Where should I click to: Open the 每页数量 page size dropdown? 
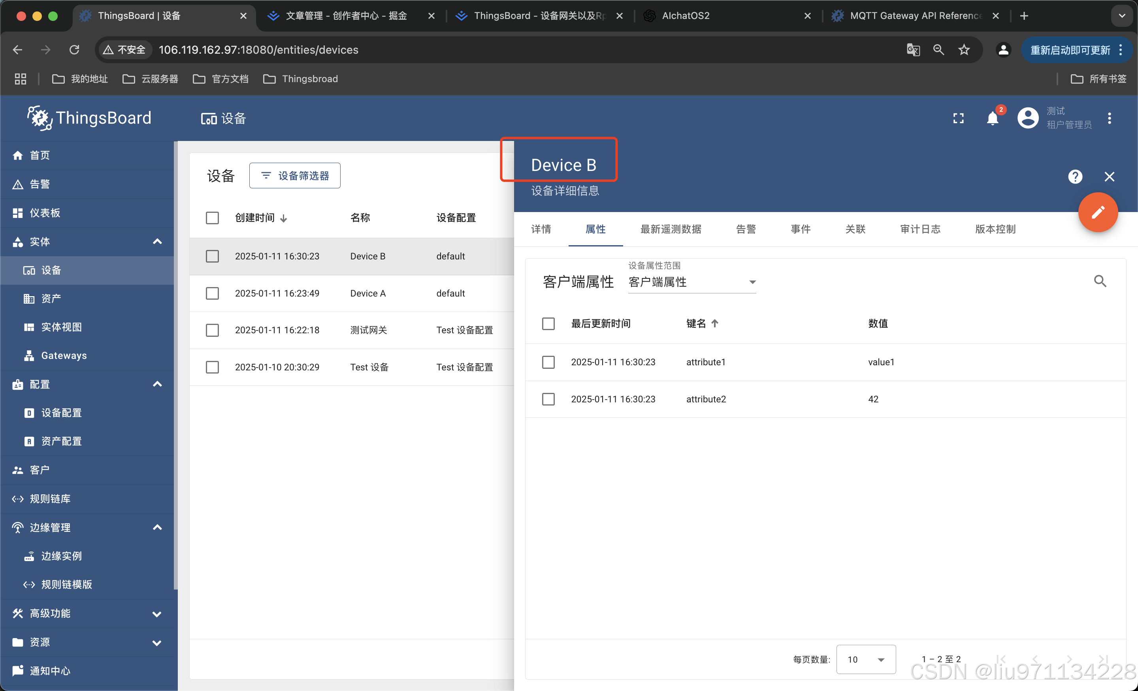[865, 659]
